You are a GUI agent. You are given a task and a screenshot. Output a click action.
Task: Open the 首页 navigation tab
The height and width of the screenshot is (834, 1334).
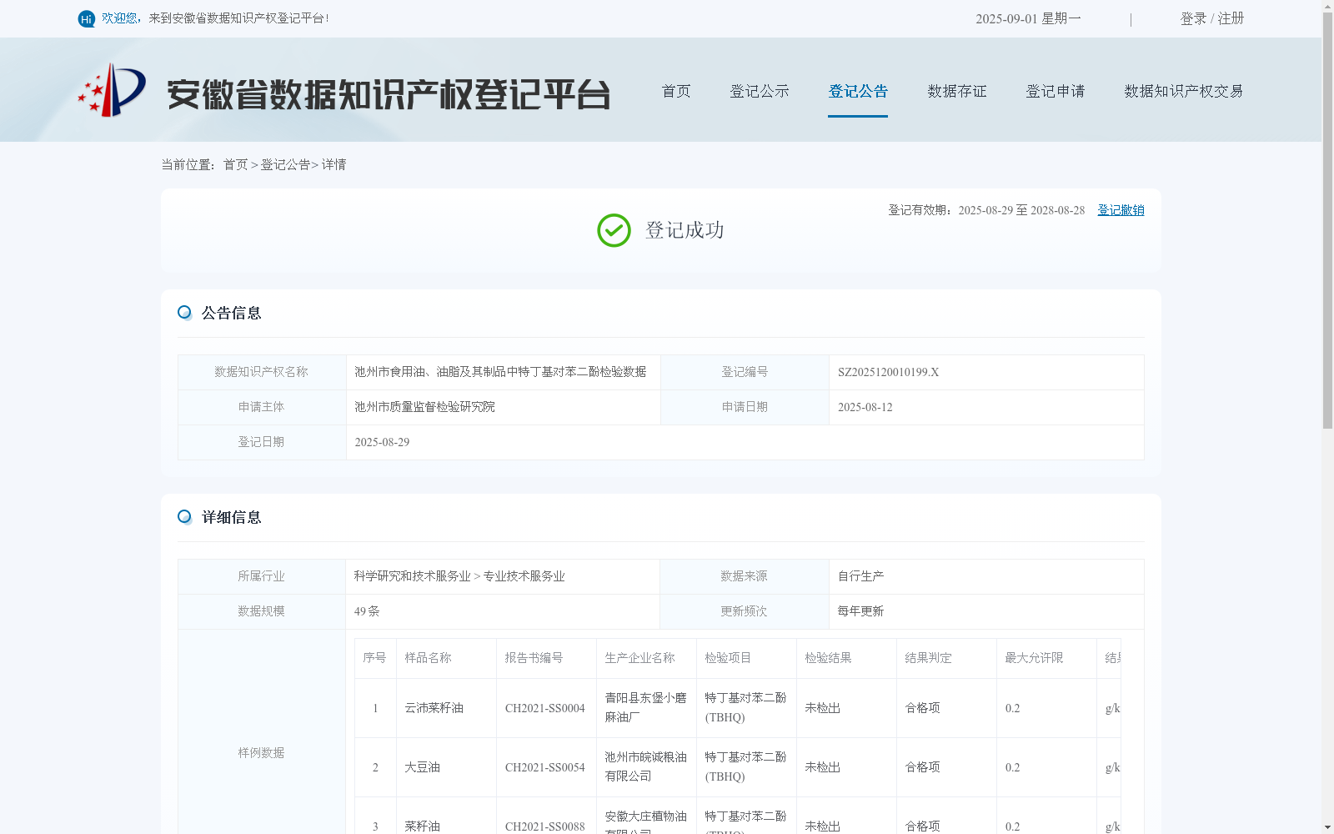(x=676, y=91)
